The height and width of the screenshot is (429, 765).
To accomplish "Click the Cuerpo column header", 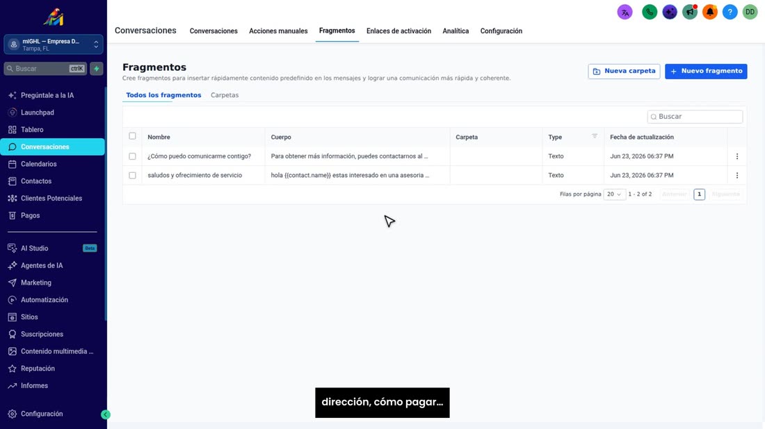I will (x=280, y=137).
